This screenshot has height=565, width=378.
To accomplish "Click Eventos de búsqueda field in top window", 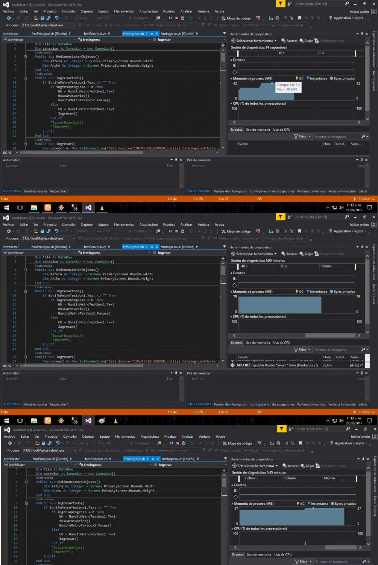I will coord(337,137).
